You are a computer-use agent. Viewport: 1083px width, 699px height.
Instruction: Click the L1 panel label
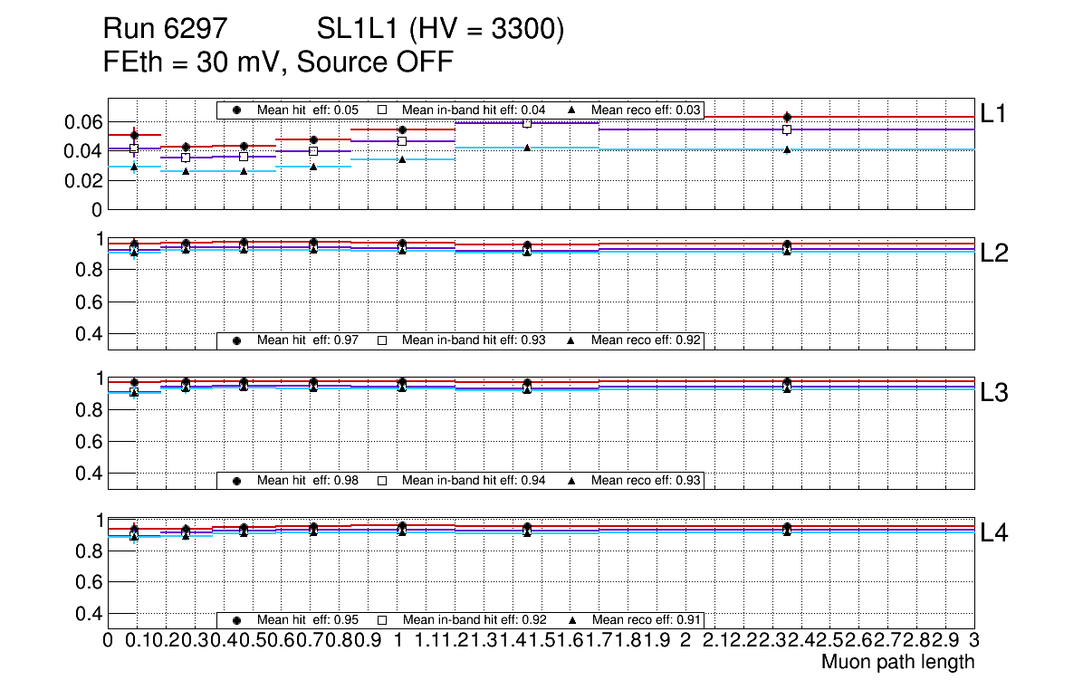coord(994,113)
